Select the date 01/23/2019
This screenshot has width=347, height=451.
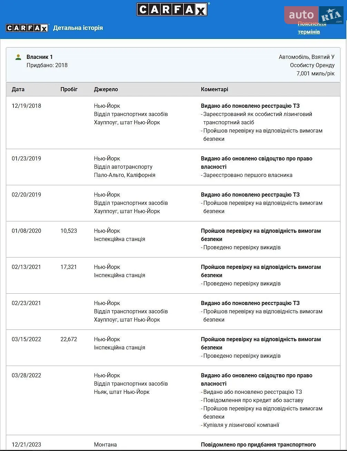26,159
